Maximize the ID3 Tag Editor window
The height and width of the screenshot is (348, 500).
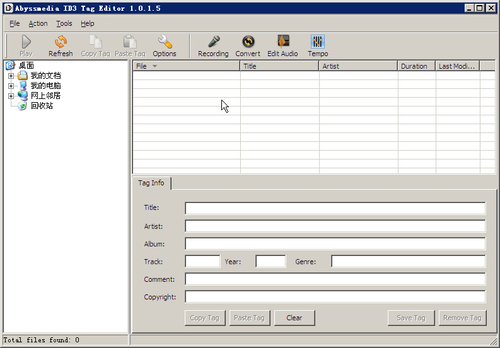[479, 8]
